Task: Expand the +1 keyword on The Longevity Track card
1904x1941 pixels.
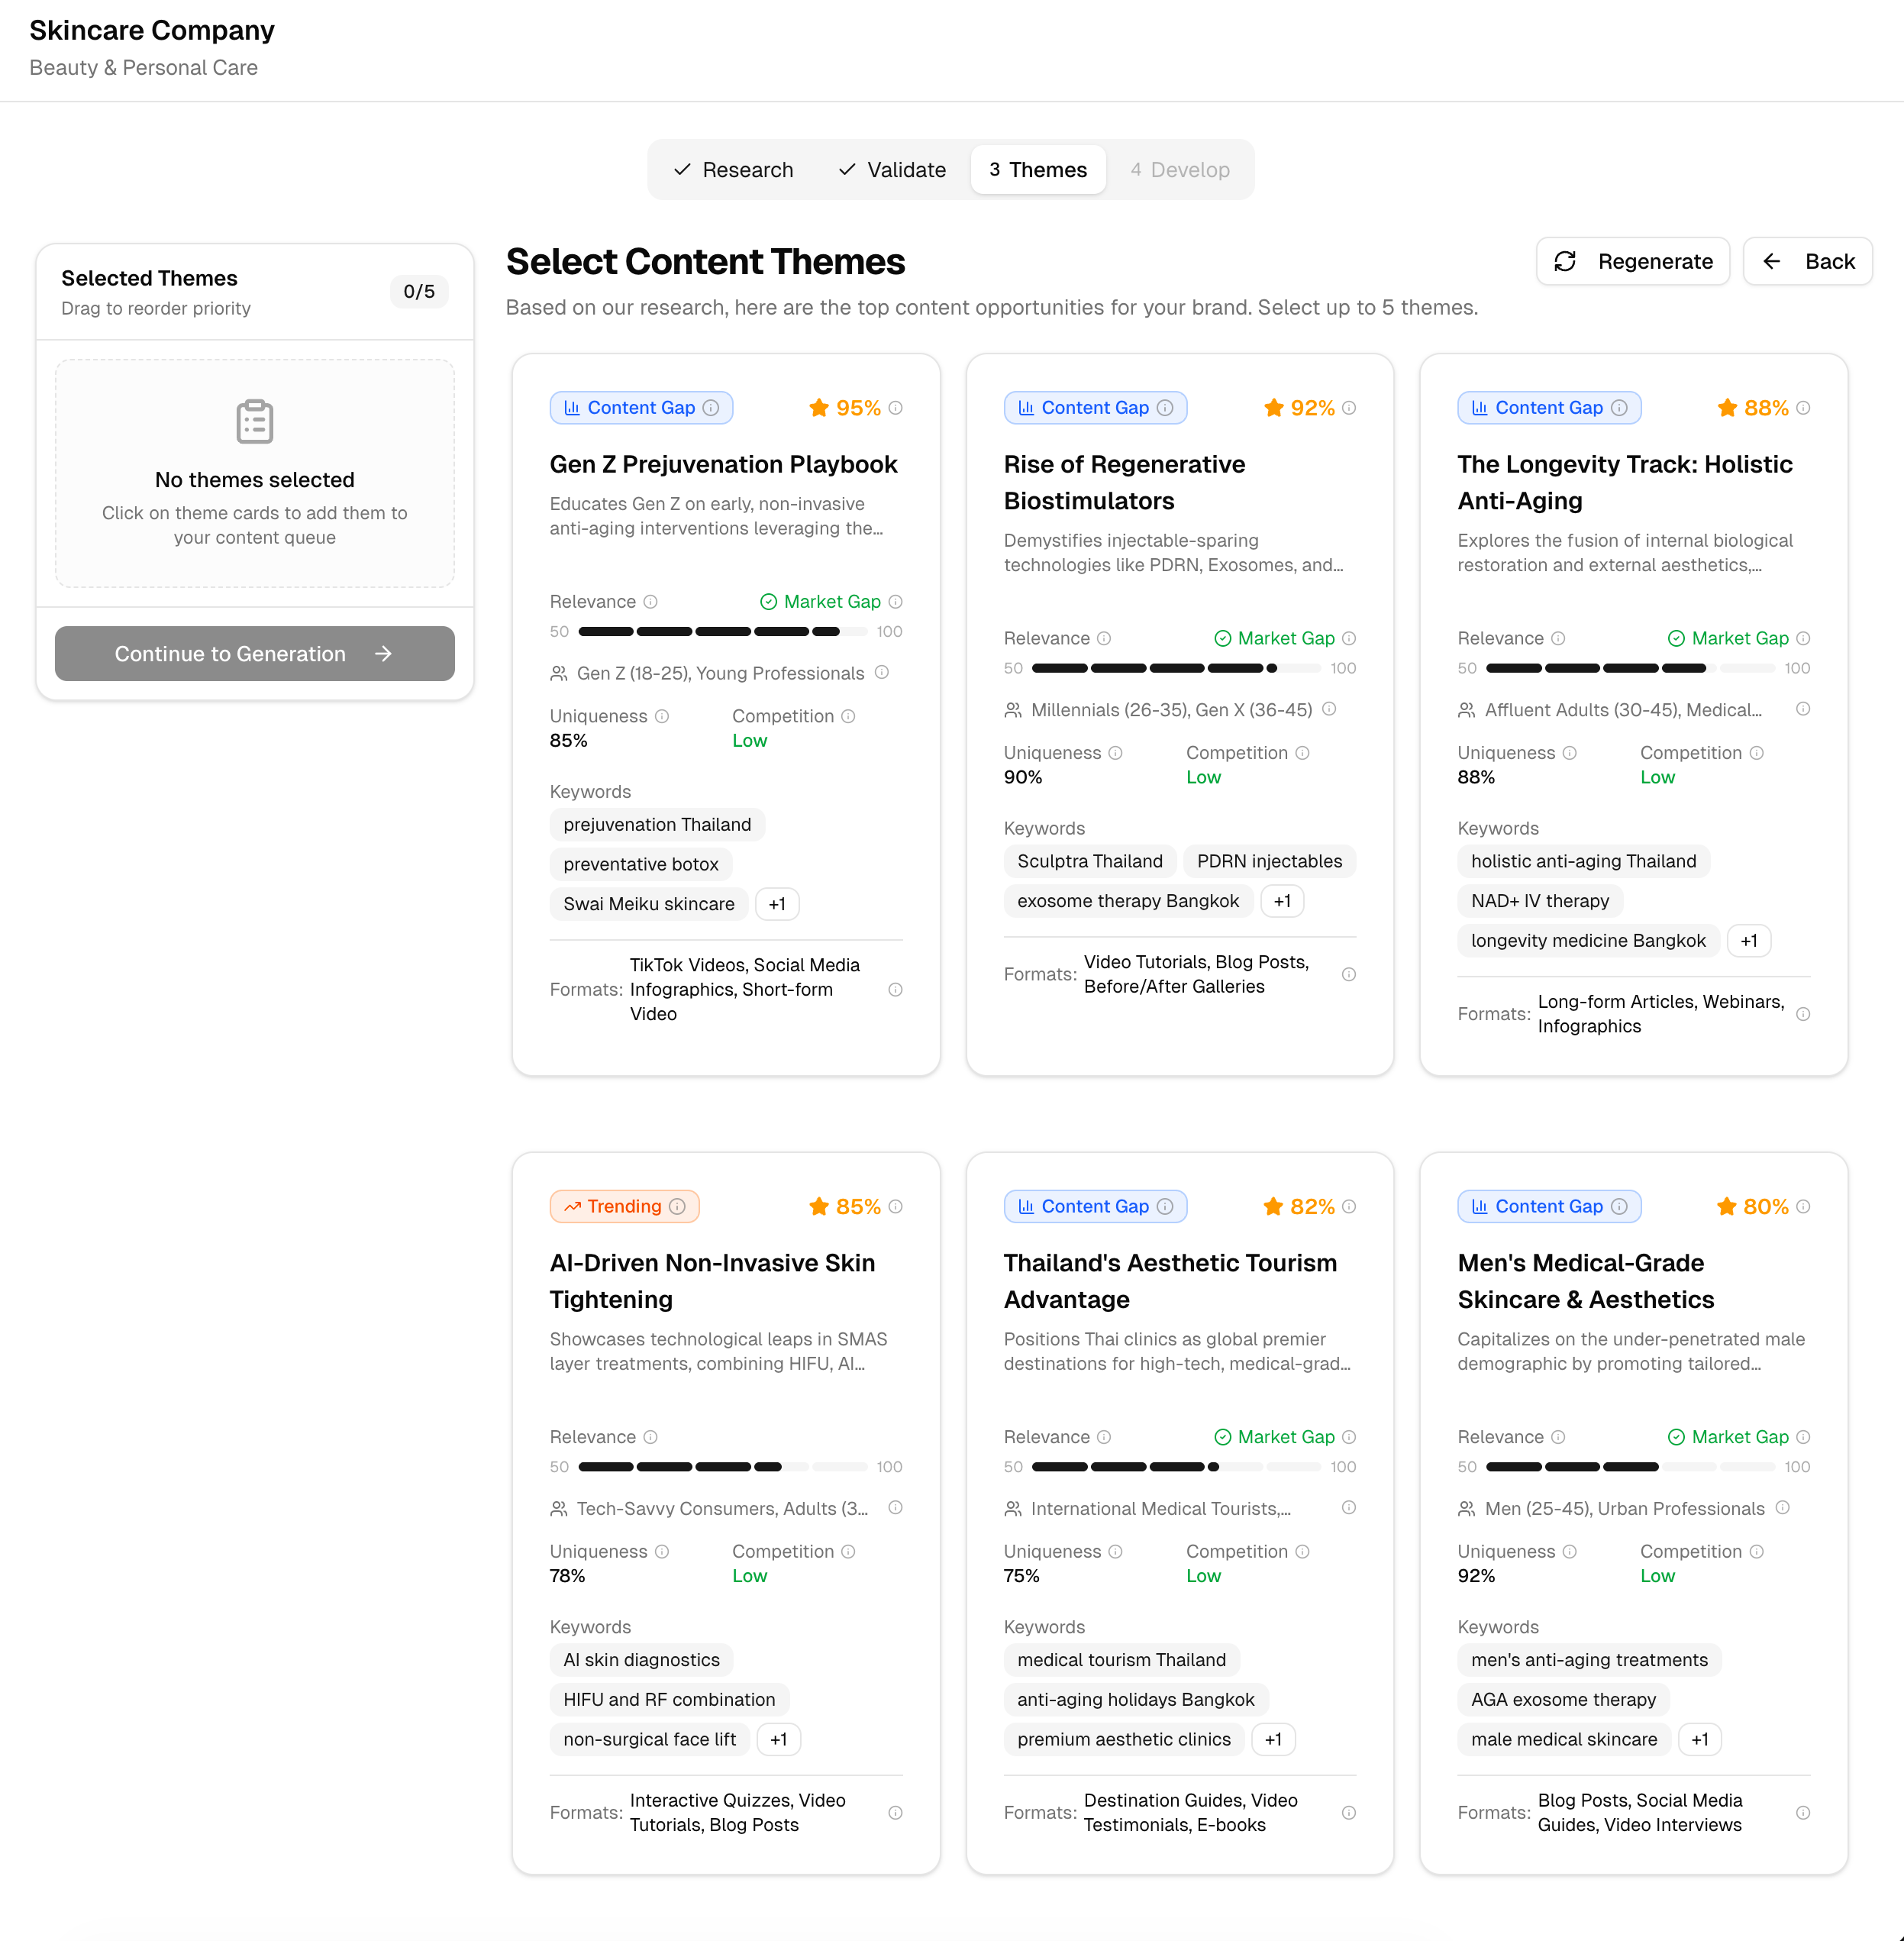Action: (x=1749, y=940)
